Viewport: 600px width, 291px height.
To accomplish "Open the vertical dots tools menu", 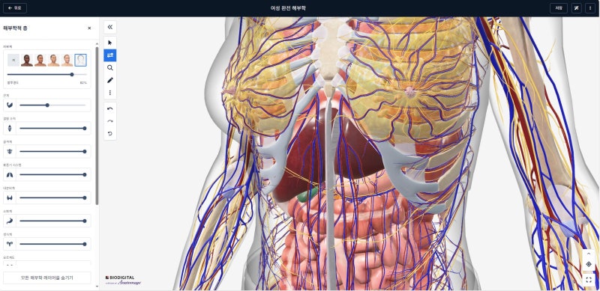I will 110,93.
